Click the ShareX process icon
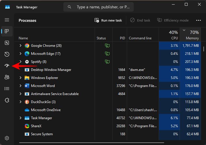This screenshot has width=206, height=145. click(x=27, y=126)
